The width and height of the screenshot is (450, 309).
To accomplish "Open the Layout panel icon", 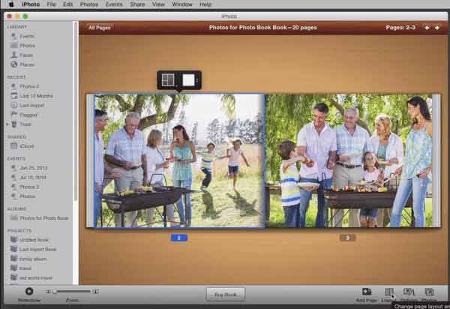I will [x=388, y=292].
